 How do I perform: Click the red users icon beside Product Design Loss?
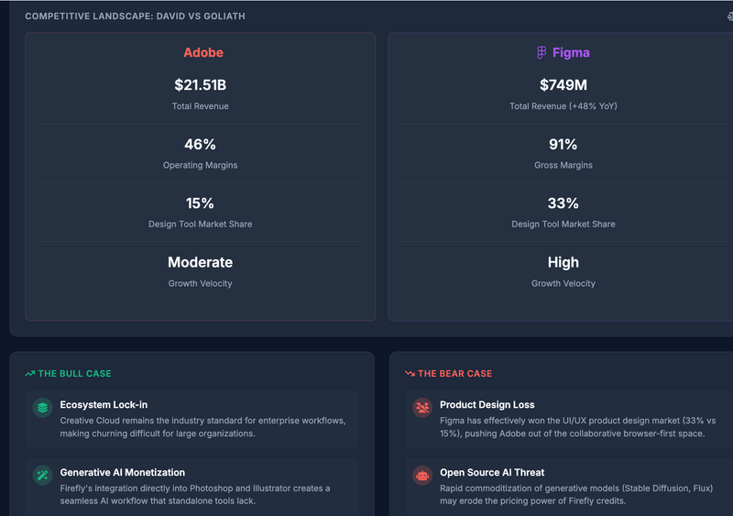(422, 408)
